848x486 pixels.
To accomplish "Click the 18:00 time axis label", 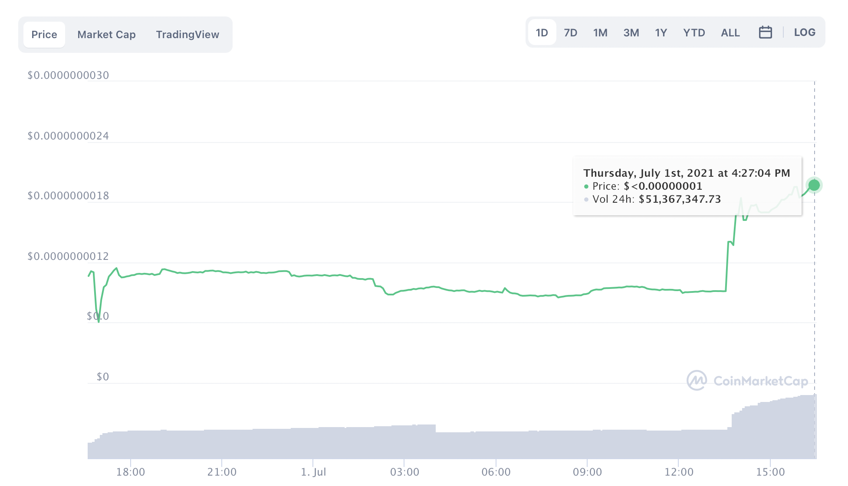I will tap(131, 472).
